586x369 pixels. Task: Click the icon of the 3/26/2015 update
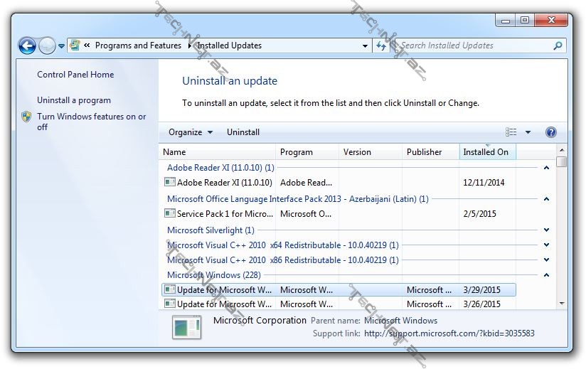[x=170, y=304]
